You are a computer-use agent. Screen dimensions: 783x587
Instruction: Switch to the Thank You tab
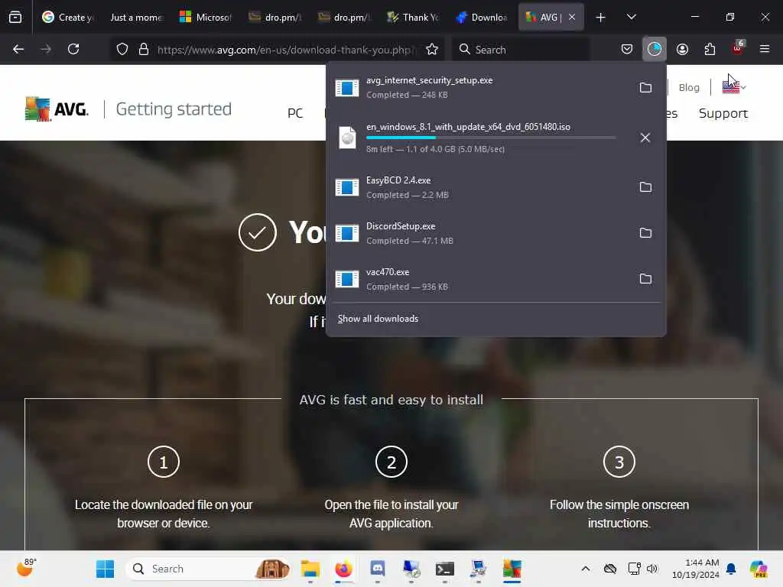click(412, 17)
